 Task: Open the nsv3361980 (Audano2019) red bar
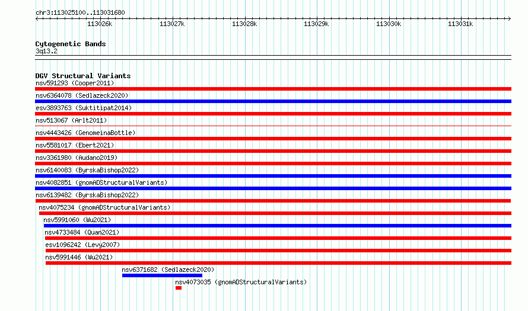(273, 163)
